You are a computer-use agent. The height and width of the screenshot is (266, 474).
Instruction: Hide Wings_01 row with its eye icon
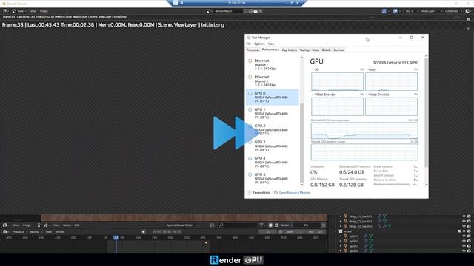pyautogui.click(x=464, y=216)
